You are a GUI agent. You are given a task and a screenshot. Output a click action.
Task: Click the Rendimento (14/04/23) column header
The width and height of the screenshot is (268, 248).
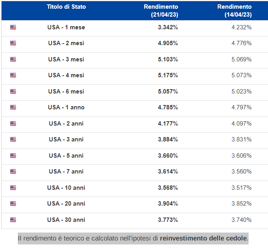point(234,11)
